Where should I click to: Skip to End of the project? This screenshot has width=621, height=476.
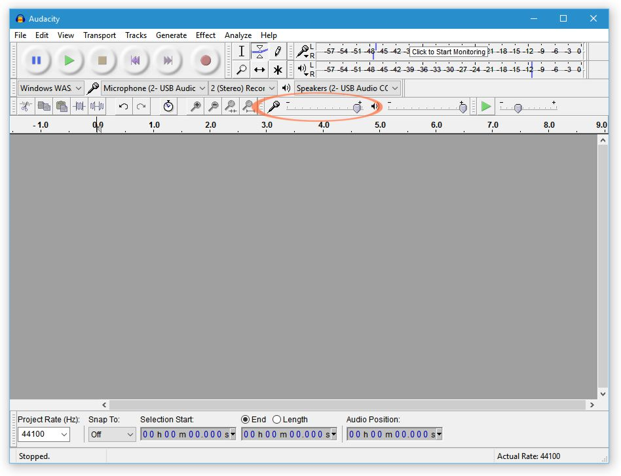pyautogui.click(x=168, y=60)
